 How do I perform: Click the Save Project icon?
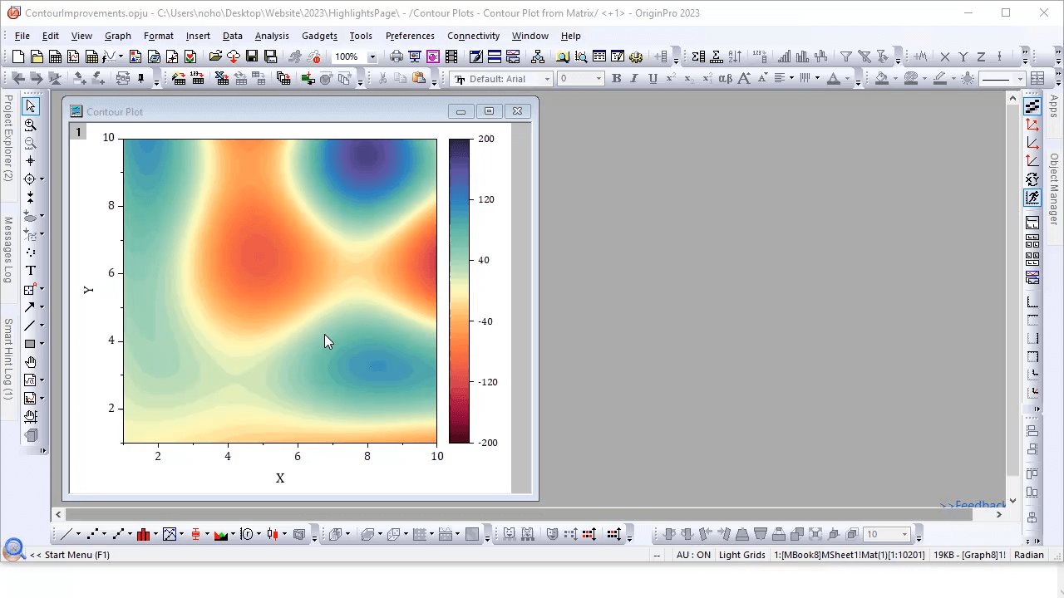252,56
